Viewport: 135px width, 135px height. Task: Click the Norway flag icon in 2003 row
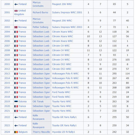point(16,27)
